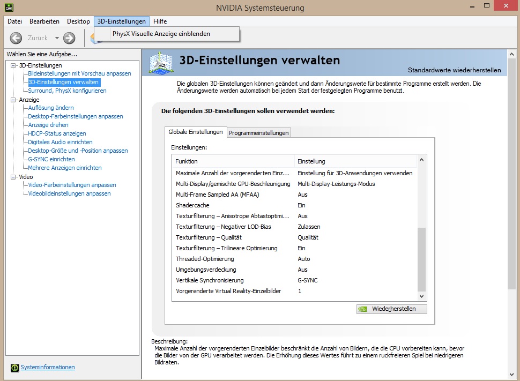The height and width of the screenshot is (381, 520).
Task: Select Texturfilterung Anisotrope Abtastoptimierung row
Action: click(x=295, y=216)
